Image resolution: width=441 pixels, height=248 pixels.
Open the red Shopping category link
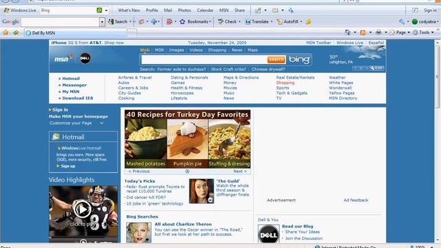(285, 83)
